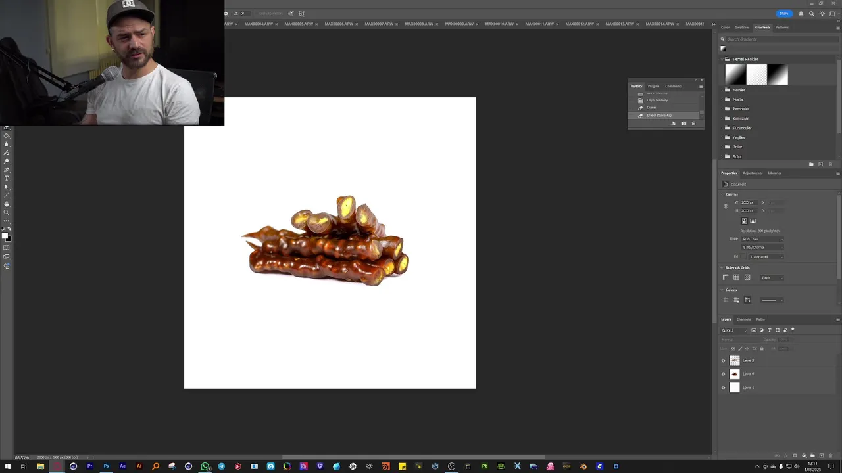Switch to the Adjustments tab

click(753, 173)
